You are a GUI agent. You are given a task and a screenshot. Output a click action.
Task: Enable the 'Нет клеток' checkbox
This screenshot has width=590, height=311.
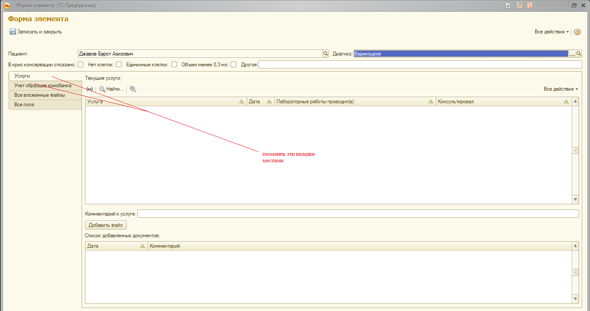pyautogui.click(x=119, y=65)
